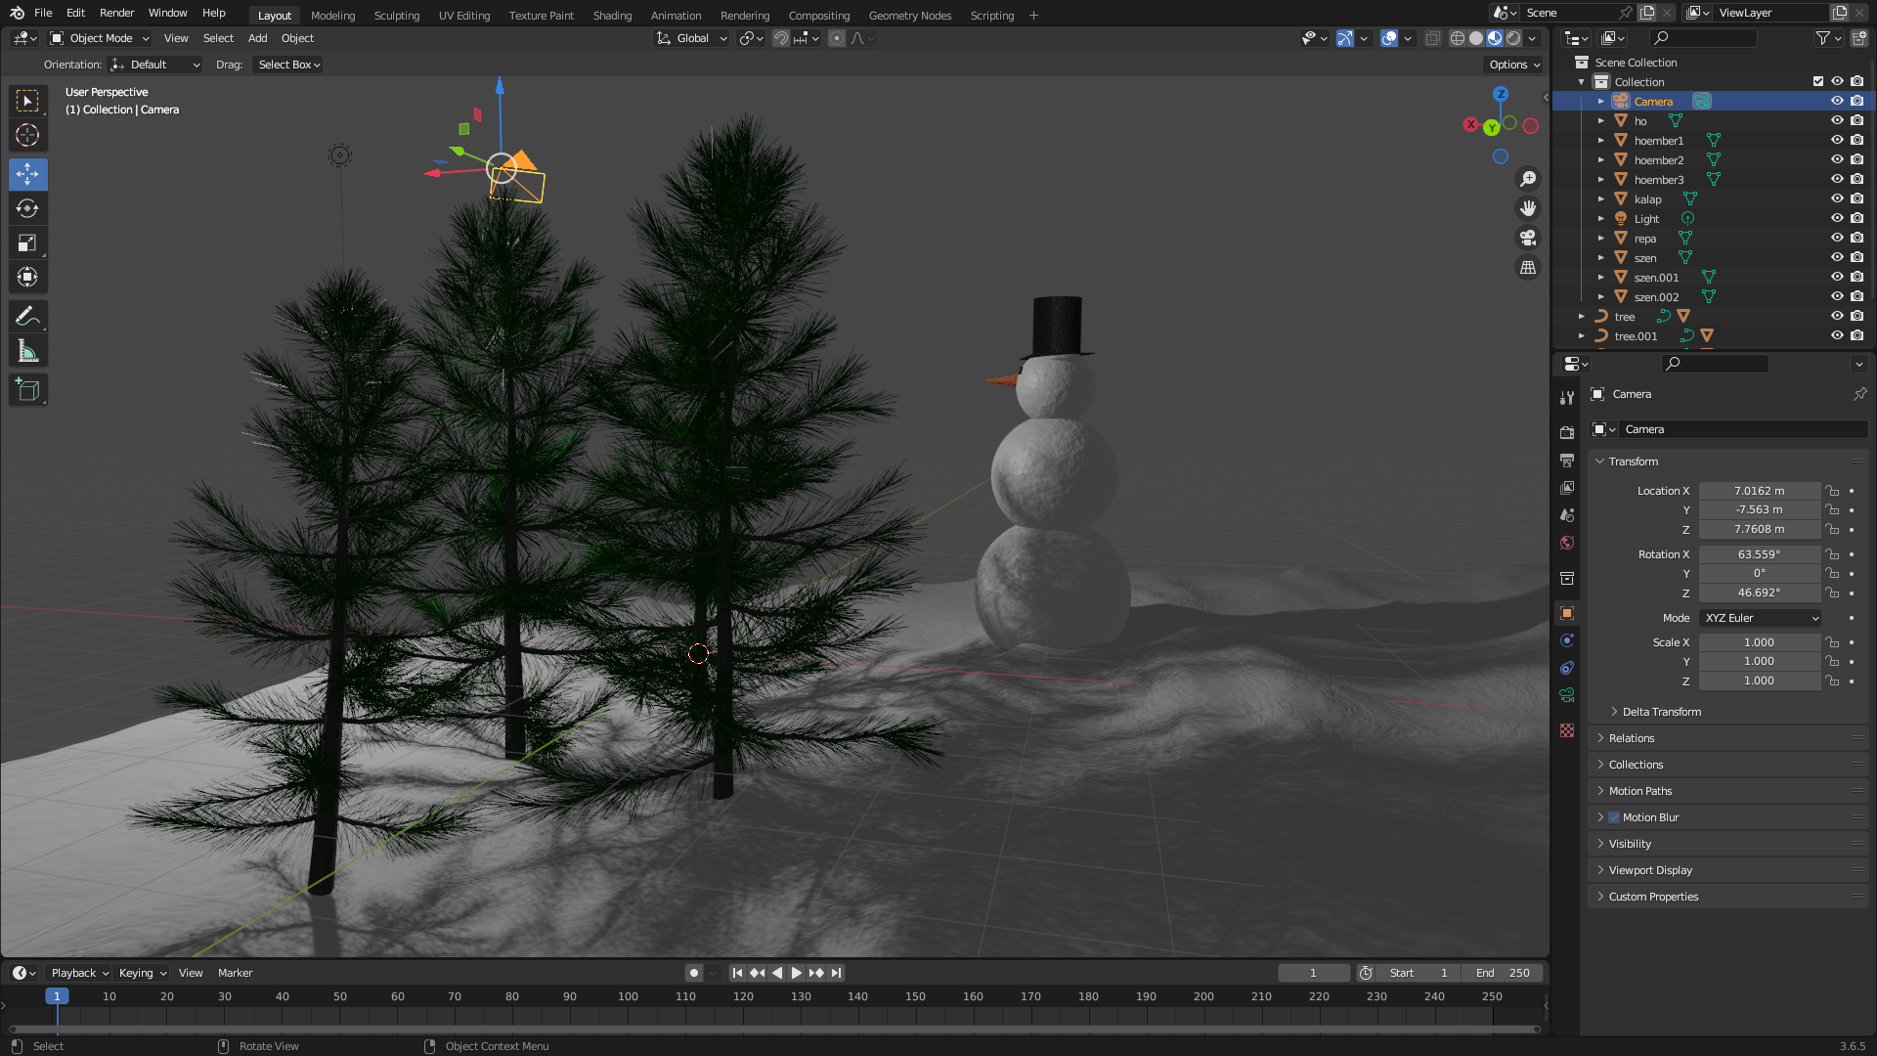Viewport: 1877px width, 1056px height.
Task: Open the Drag Select Box dropdown
Action: coord(287,65)
